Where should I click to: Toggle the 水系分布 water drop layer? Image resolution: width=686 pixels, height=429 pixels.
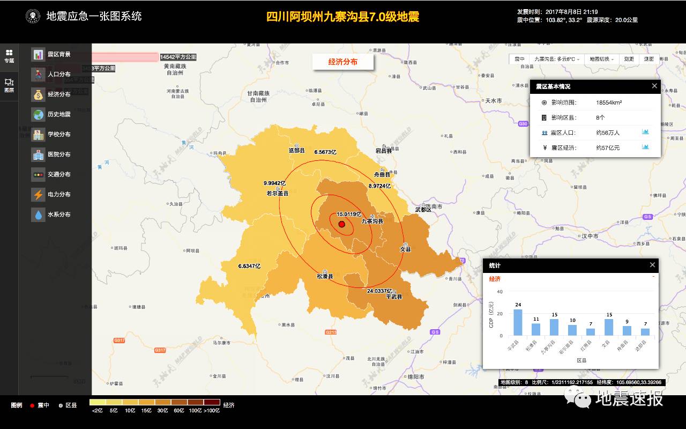click(38, 214)
